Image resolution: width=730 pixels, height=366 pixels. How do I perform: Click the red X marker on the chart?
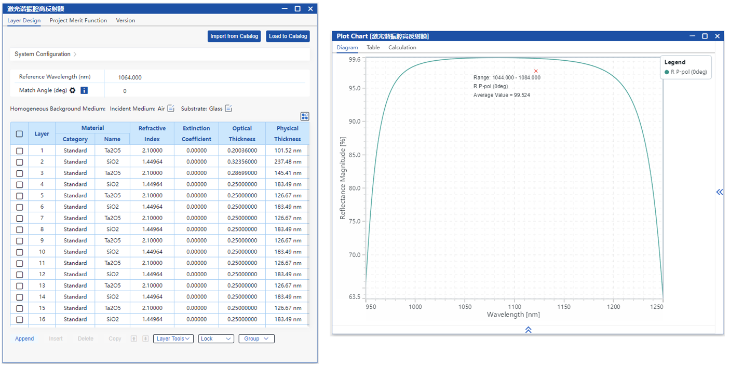point(536,71)
